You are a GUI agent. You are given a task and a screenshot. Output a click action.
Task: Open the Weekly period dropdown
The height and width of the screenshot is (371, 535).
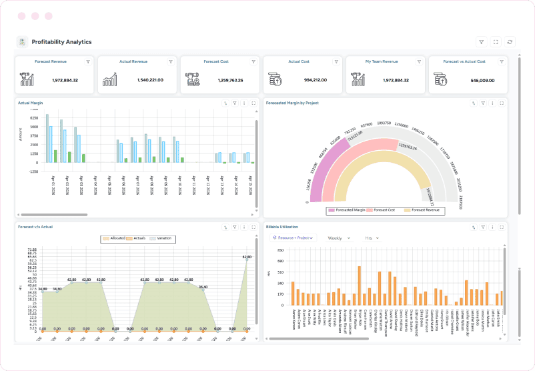339,238
